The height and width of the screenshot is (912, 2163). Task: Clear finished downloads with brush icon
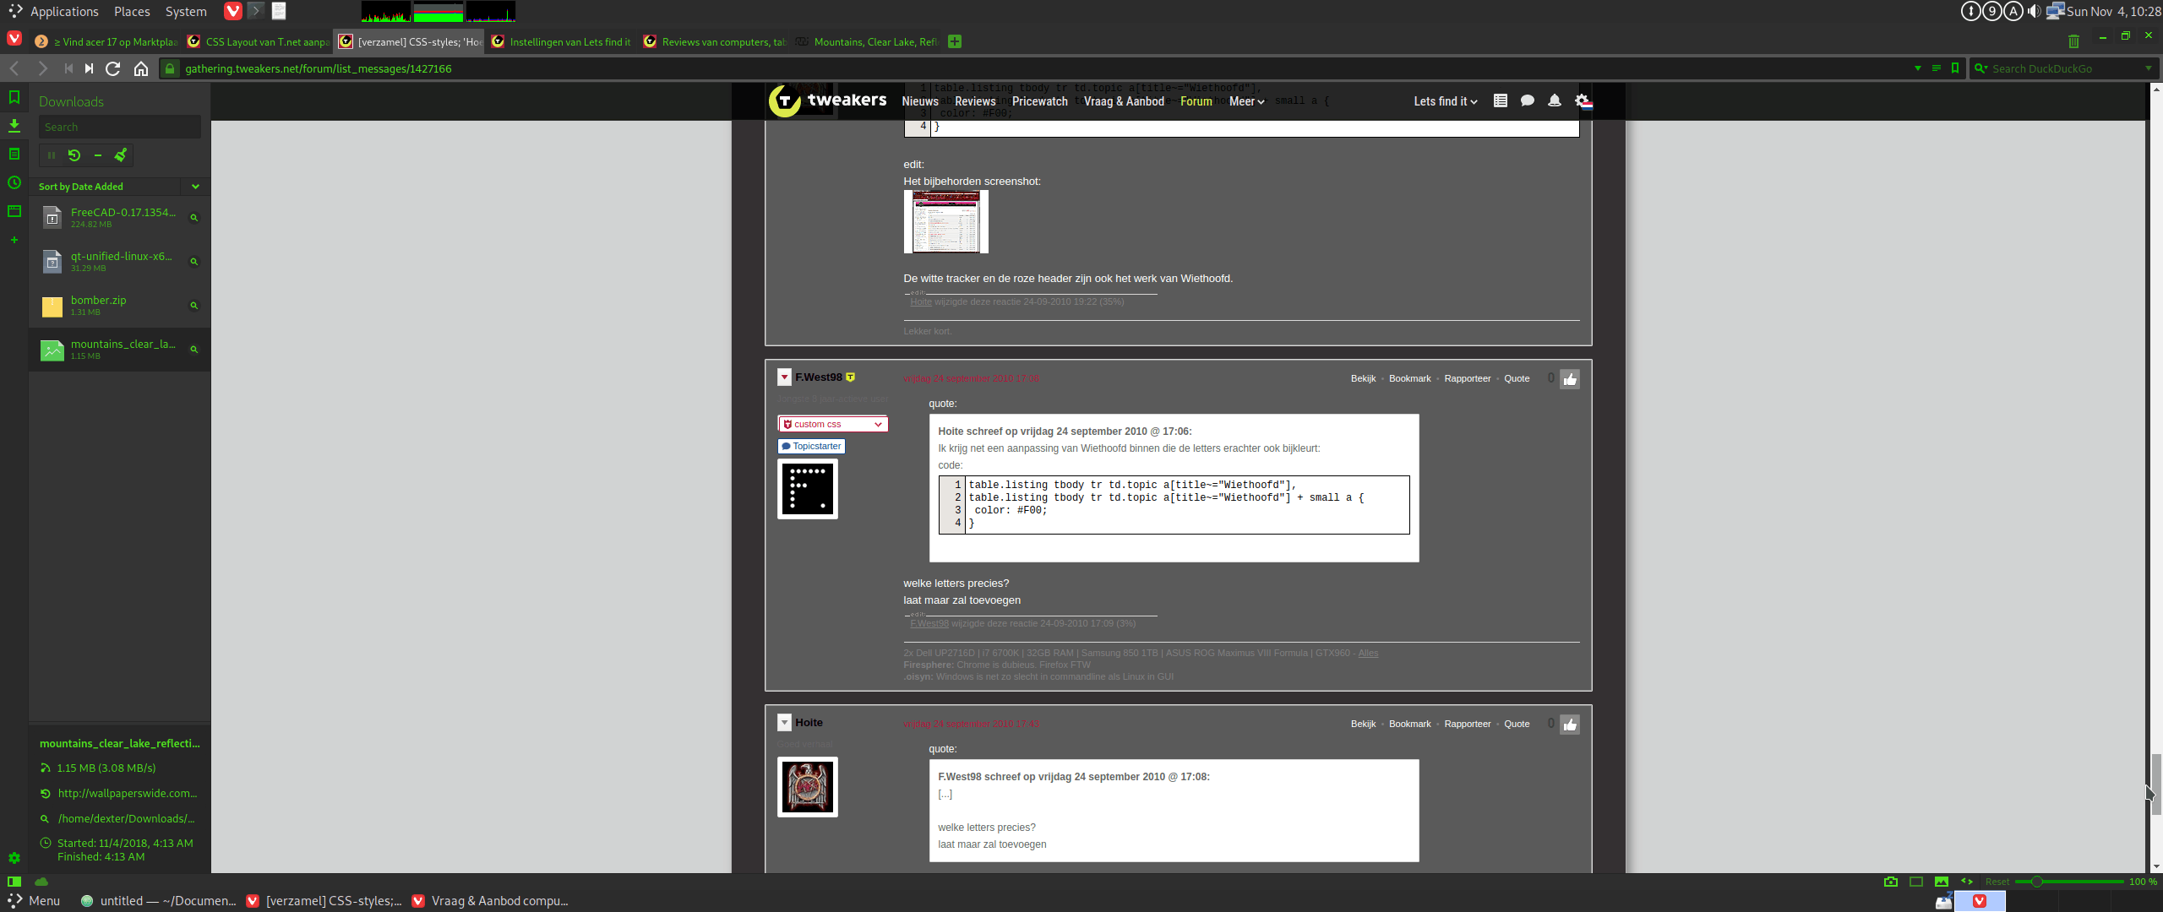point(121,155)
